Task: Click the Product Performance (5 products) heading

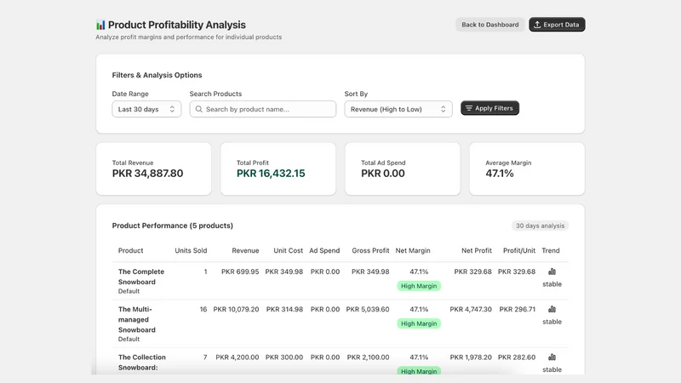Action: pos(173,226)
